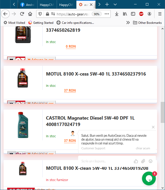Show more bookmarks toolbar items
Viewport: 165px width, 190px height.
click(128, 23)
